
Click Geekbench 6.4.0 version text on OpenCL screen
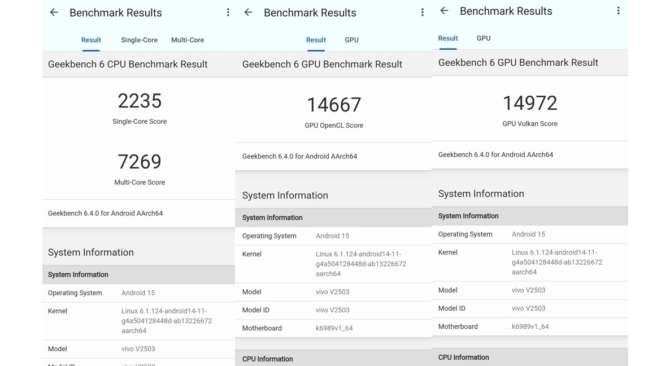point(299,156)
